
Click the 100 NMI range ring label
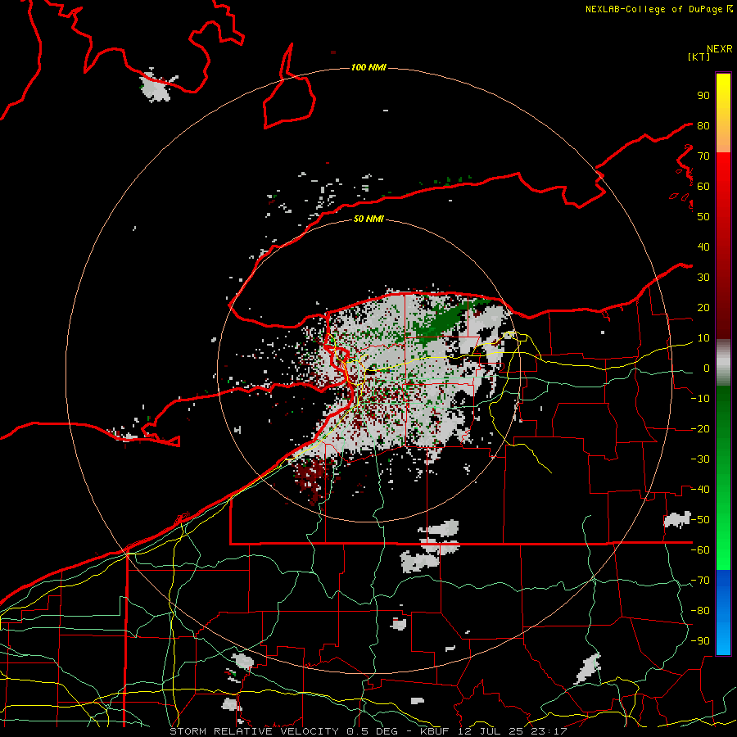pos(368,67)
